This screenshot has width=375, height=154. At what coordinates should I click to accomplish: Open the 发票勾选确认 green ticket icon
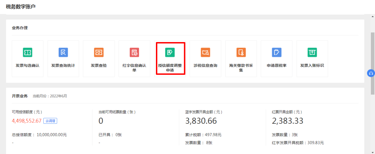(27, 52)
